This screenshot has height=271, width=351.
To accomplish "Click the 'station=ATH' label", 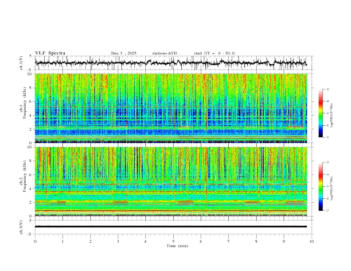I will (x=164, y=53).
